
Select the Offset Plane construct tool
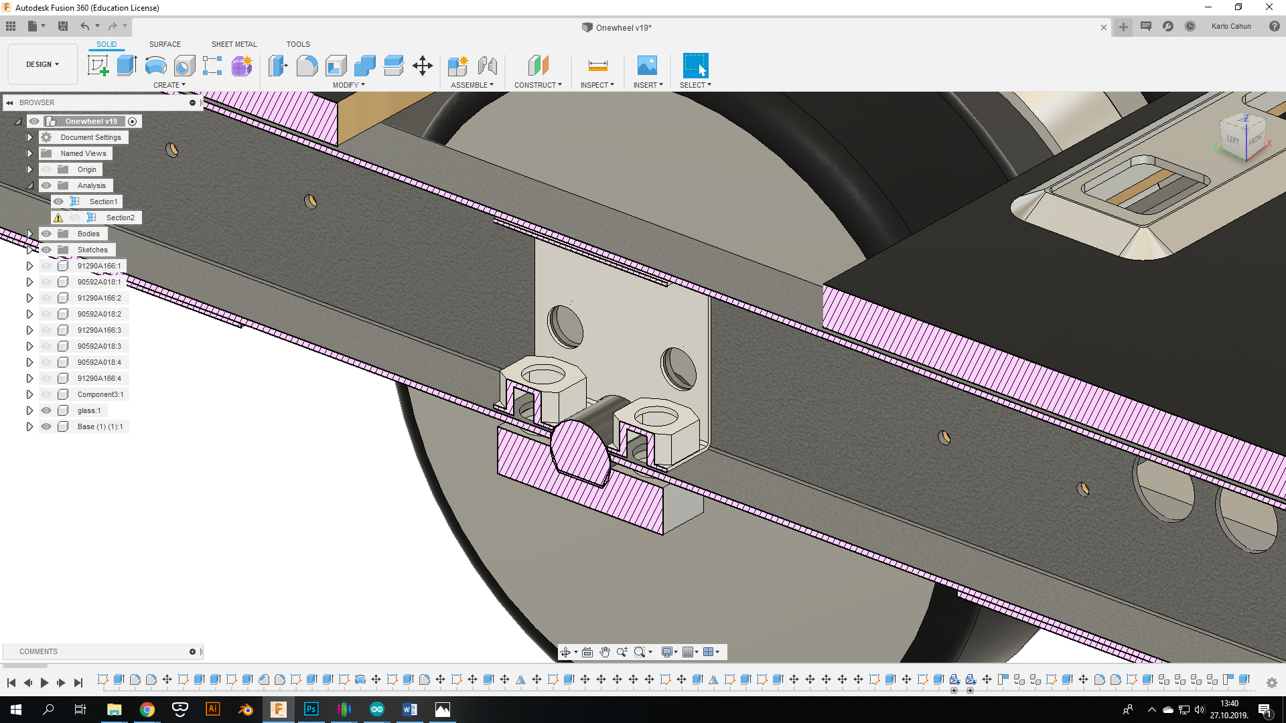pos(539,66)
